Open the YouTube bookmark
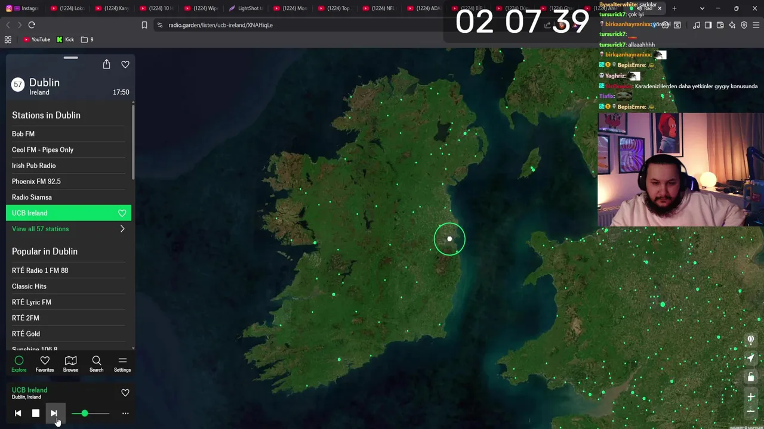Viewport: 764px width, 429px height. (36, 39)
